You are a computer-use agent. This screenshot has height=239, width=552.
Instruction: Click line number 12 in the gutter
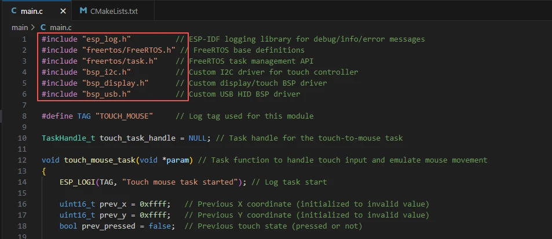point(23,160)
